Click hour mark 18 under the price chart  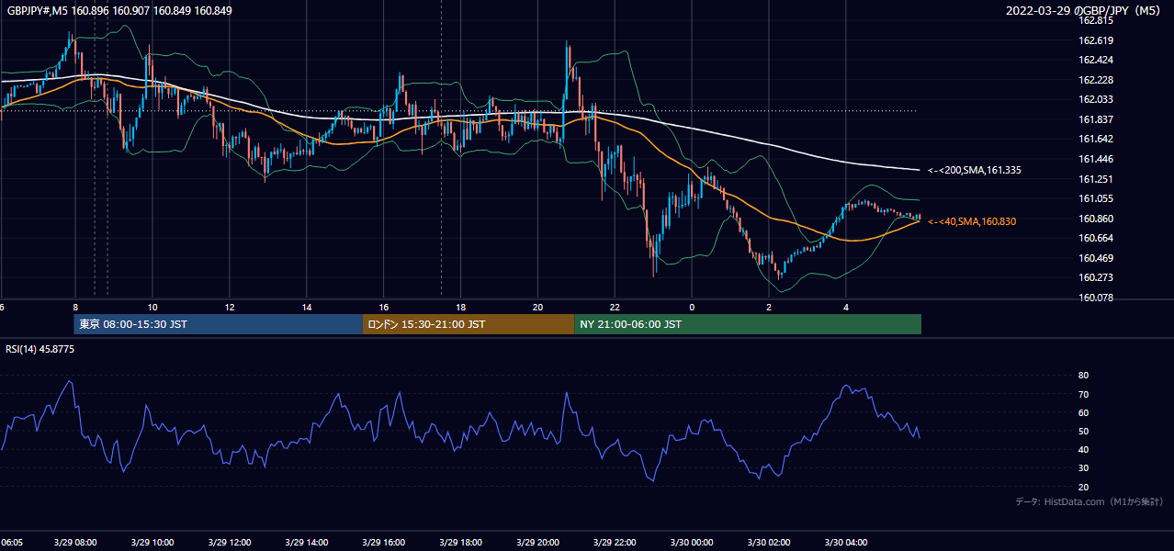[460, 307]
